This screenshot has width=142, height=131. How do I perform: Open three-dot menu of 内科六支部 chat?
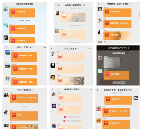(x=43, y=90)
